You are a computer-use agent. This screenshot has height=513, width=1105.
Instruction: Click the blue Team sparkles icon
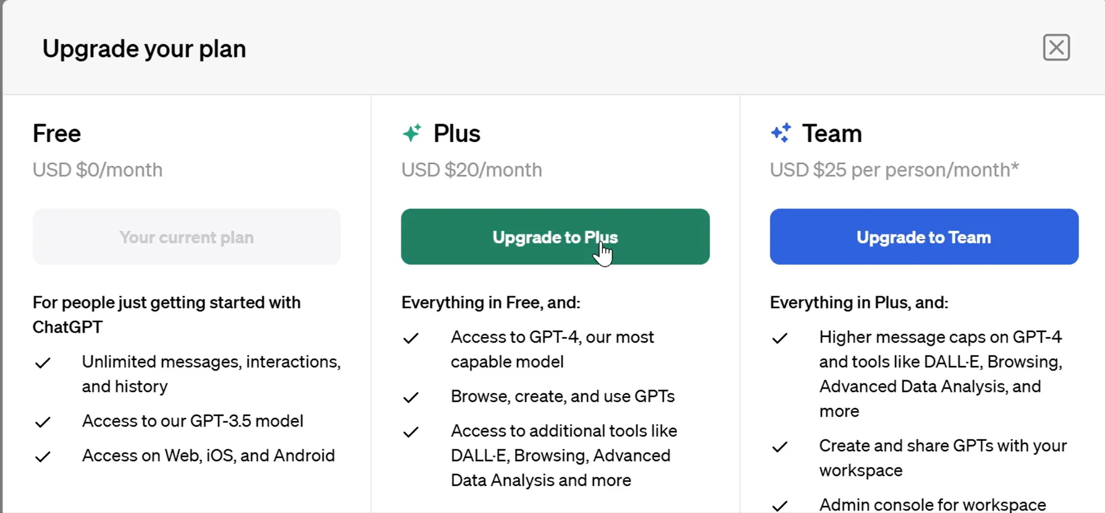pos(781,133)
